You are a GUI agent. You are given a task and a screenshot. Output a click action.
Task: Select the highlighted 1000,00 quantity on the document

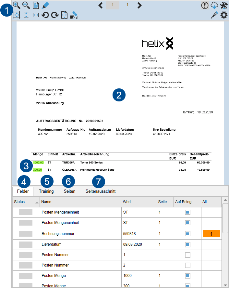[x=38, y=163]
